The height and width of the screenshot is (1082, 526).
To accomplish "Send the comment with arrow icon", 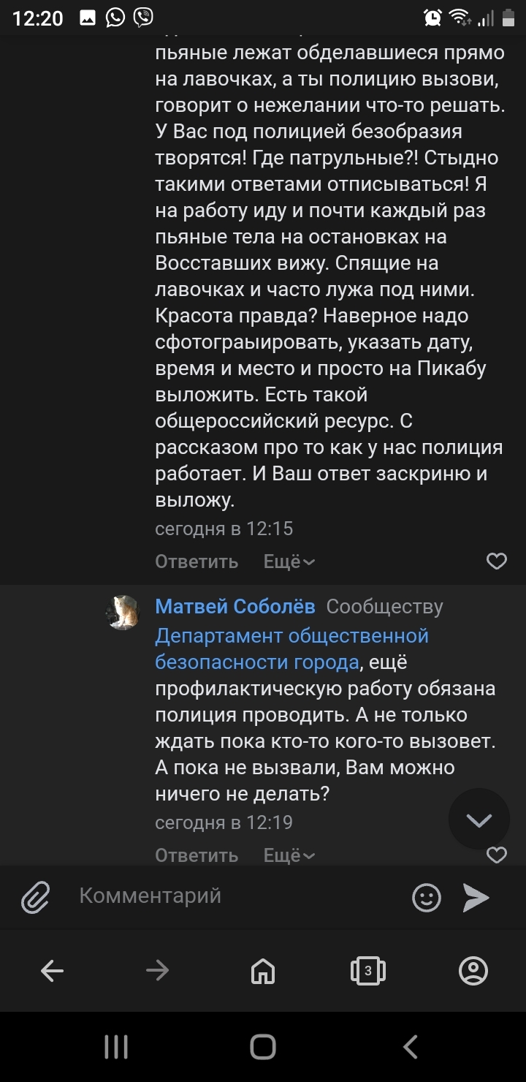I will (476, 897).
